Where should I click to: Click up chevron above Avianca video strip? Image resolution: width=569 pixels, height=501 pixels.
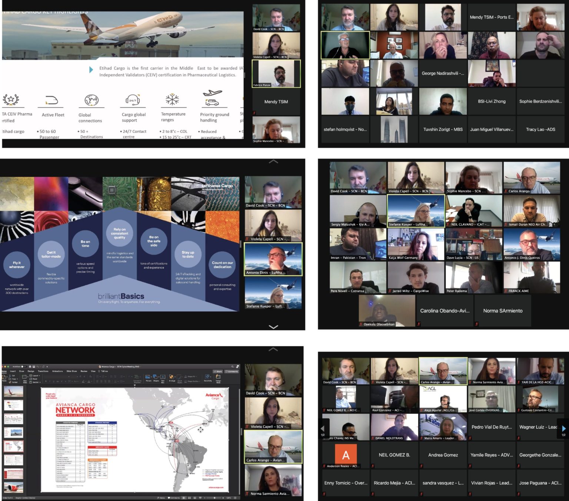click(x=273, y=349)
